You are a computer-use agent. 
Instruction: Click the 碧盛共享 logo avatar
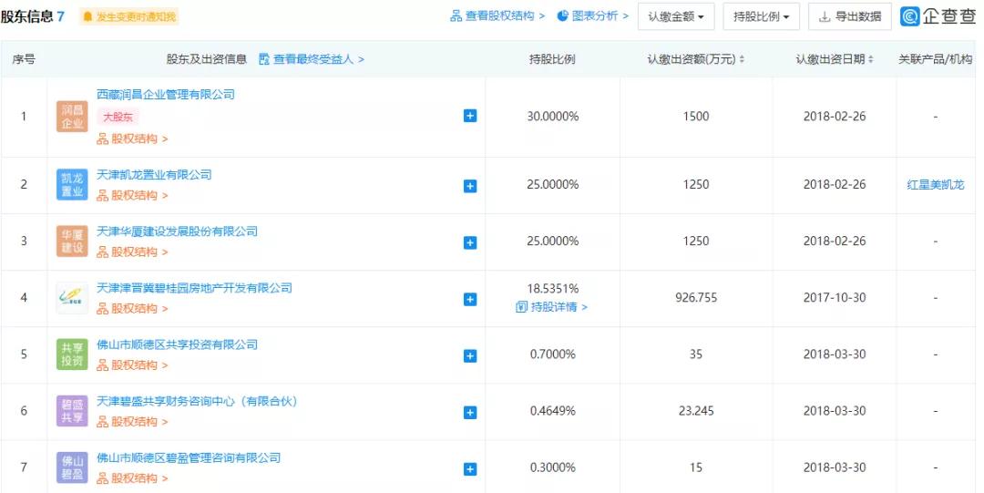pyautogui.click(x=72, y=411)
